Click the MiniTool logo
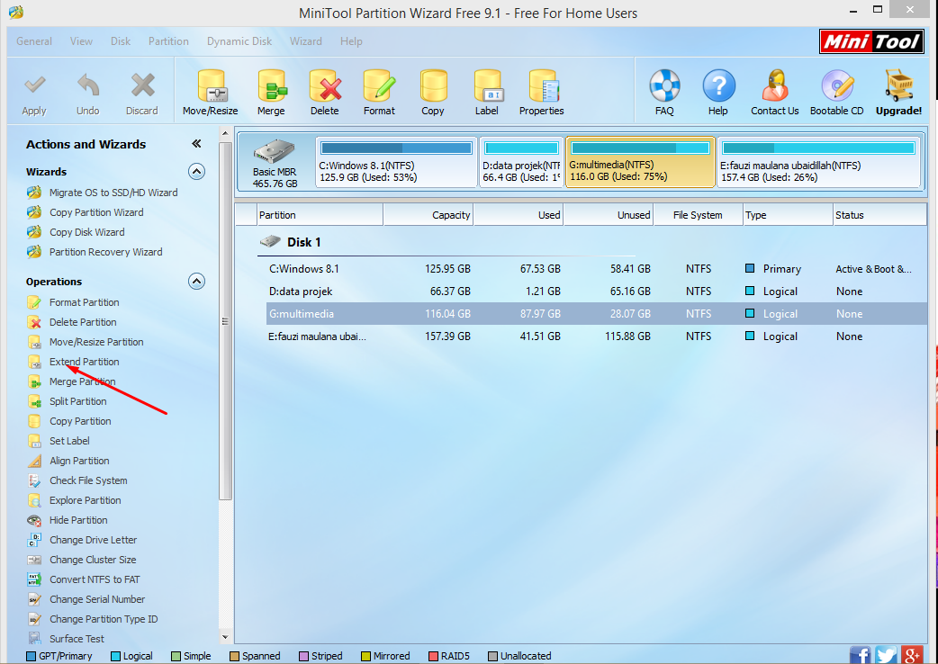938x664 pixels. 871,41
